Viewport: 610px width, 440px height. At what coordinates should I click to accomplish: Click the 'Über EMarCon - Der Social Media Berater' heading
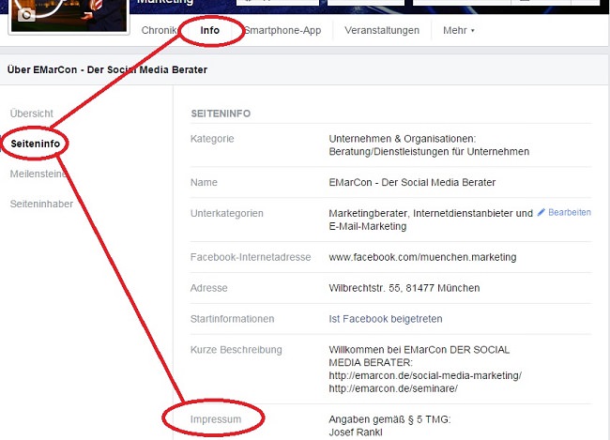(107, 69)
